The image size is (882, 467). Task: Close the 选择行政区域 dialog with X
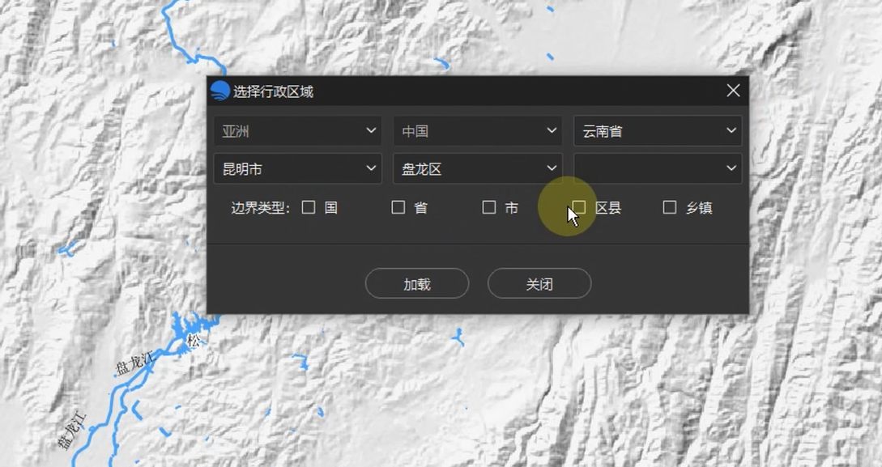pyautogui.click(x=733, y=91)
